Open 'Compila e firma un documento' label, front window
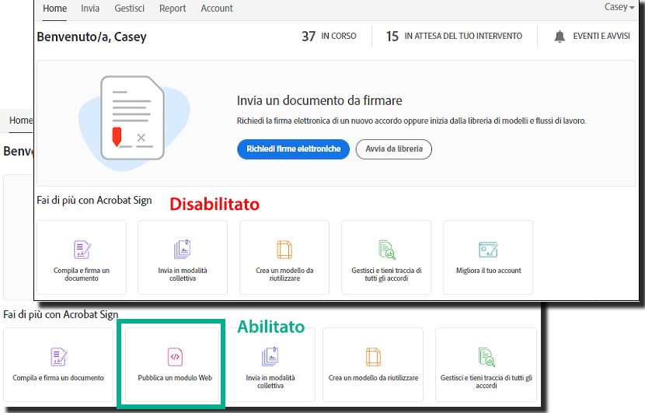The height and width of the screenshot is (413, 645). [x=82, y=275]
